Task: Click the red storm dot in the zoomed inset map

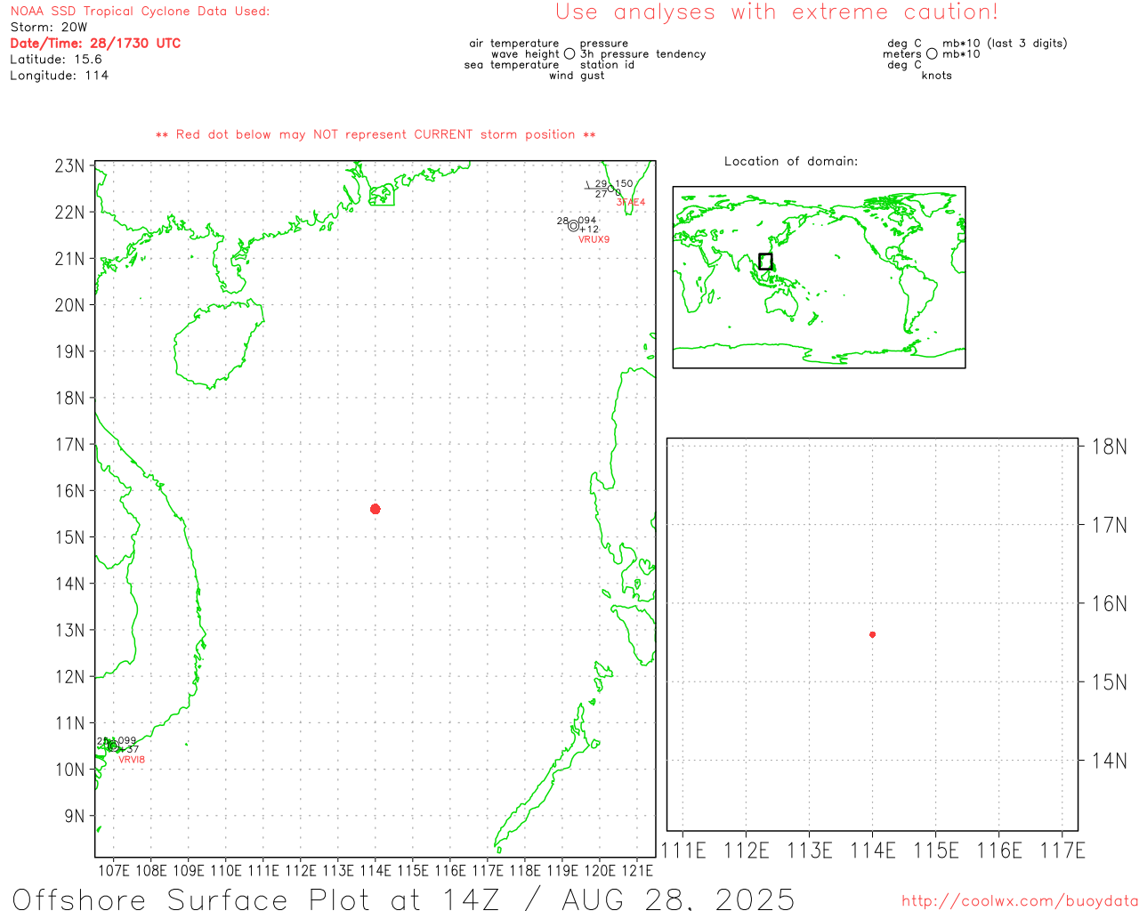Action: click(x=872, y=634)
